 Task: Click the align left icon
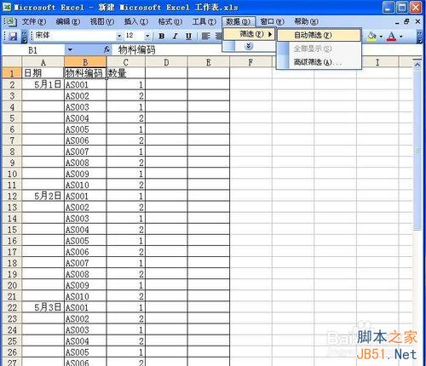coord(206,36)
